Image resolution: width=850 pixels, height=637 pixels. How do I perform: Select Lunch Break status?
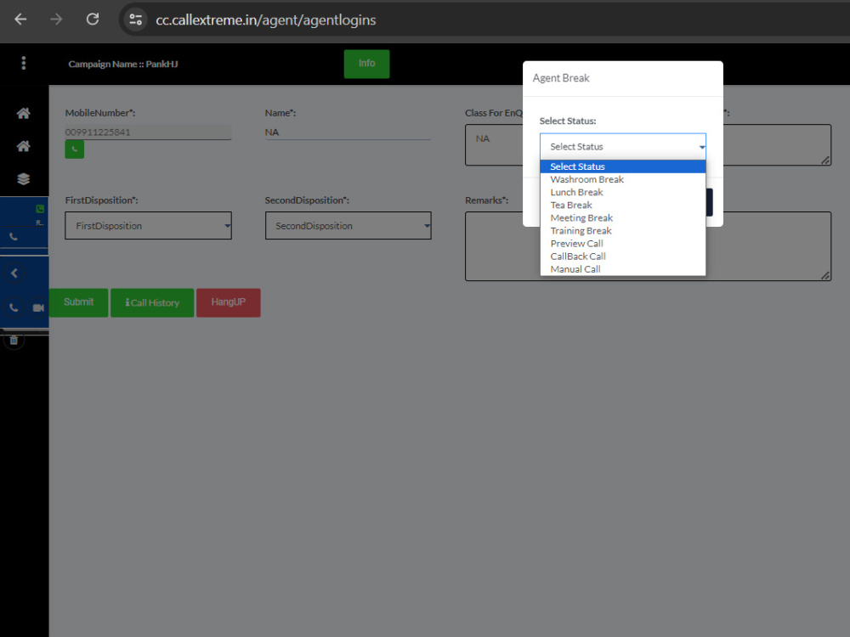coord(623,192)
